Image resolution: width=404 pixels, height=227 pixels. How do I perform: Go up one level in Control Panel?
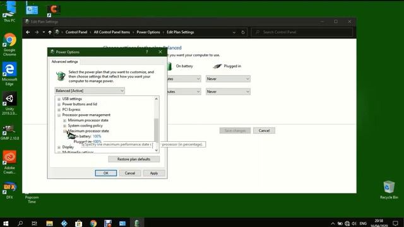(50, 32)
